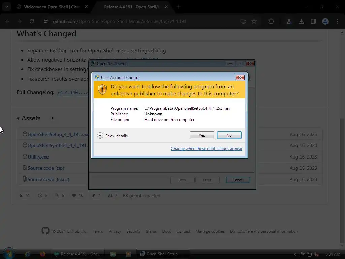This screenshot has height=259, width=345.
Task: Download OpenShellSymbols_4_4_191 asset
Action: click(58, 146)
